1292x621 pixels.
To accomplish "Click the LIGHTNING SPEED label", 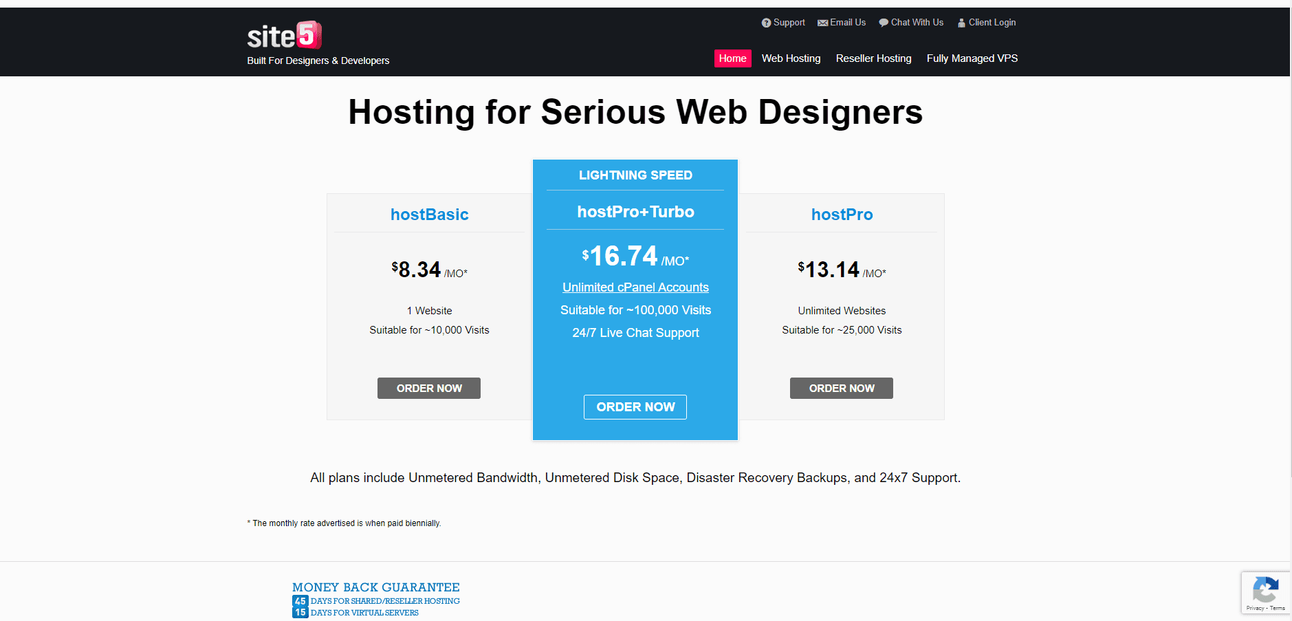I will point(635,175).
